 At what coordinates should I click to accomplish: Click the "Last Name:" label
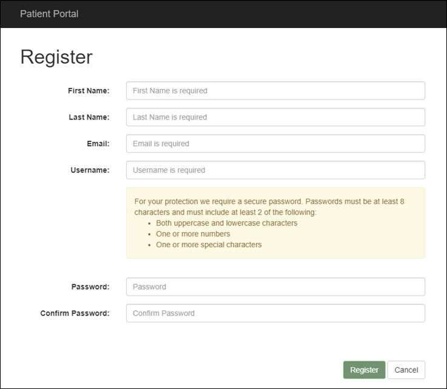(89, 117)
